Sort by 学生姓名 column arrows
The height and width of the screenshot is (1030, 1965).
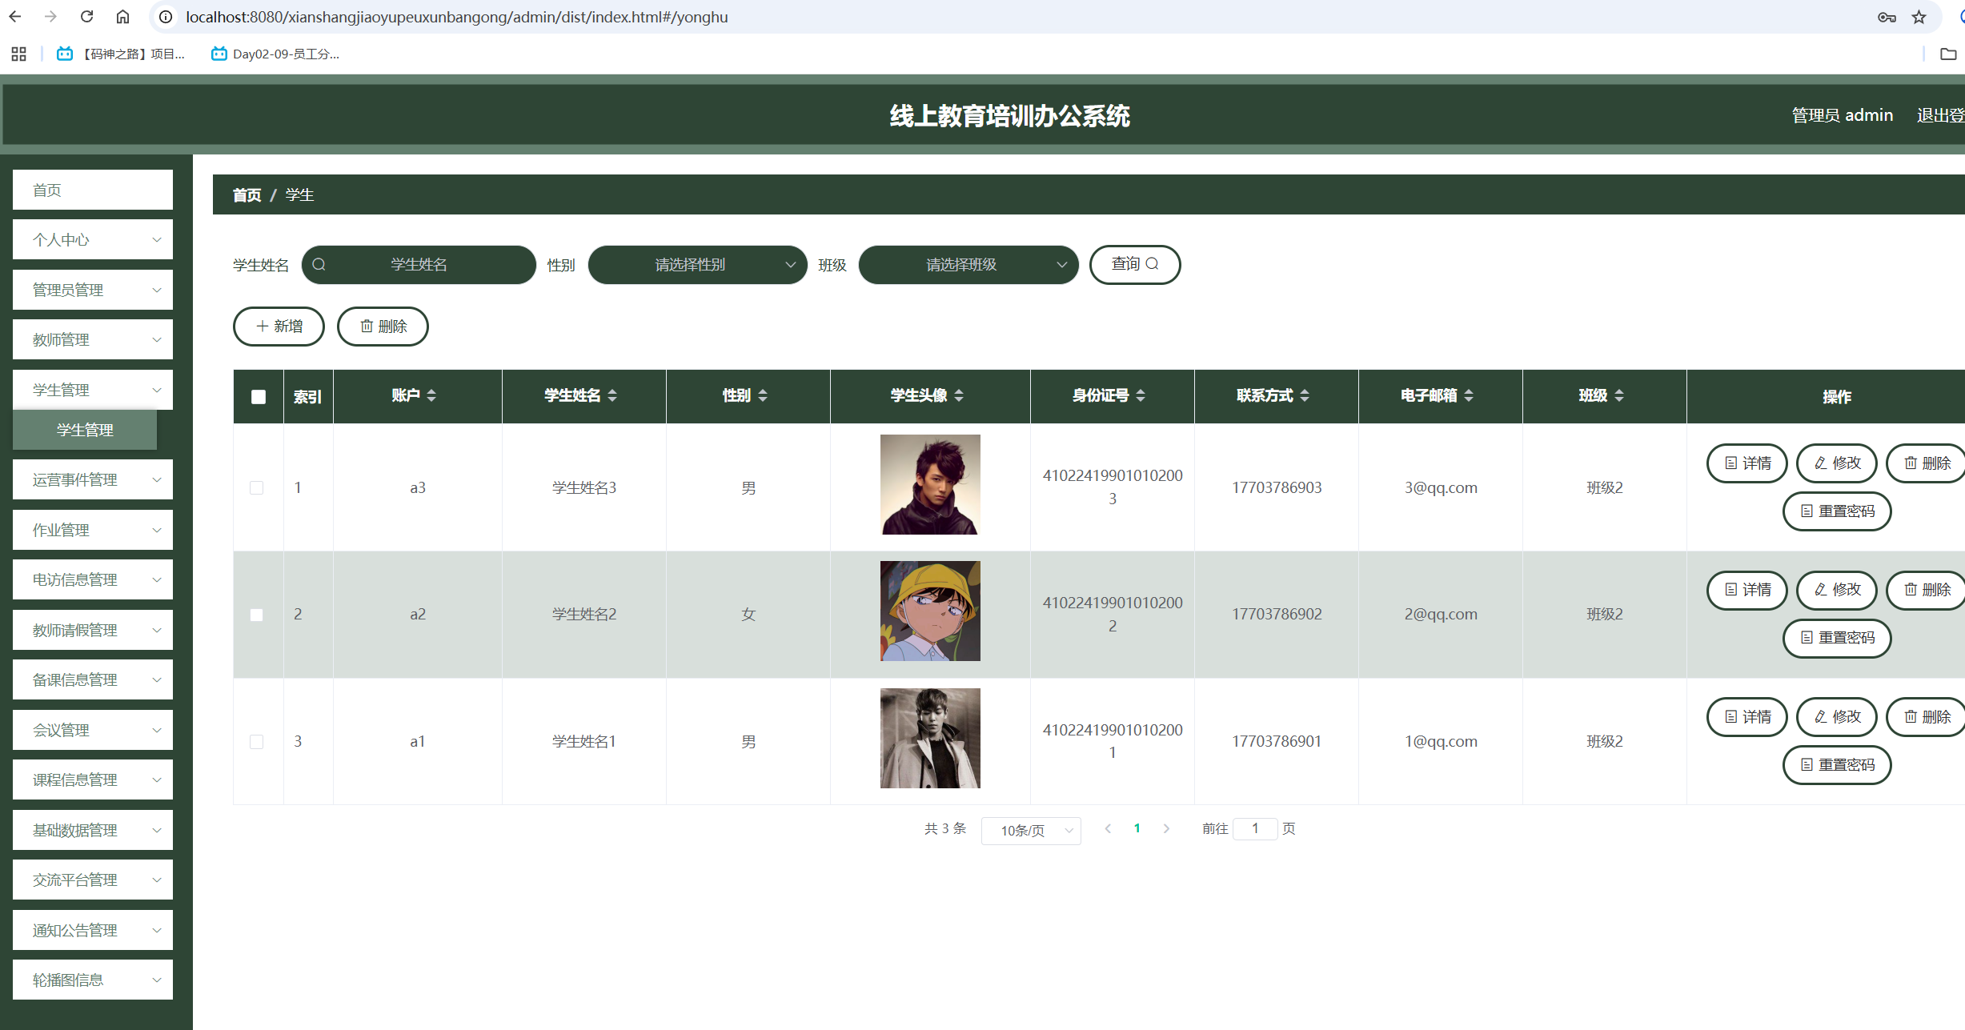(612, 395)
